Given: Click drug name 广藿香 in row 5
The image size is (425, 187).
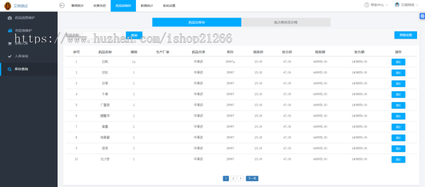Looking at the screenshot, I should [105, 105].
